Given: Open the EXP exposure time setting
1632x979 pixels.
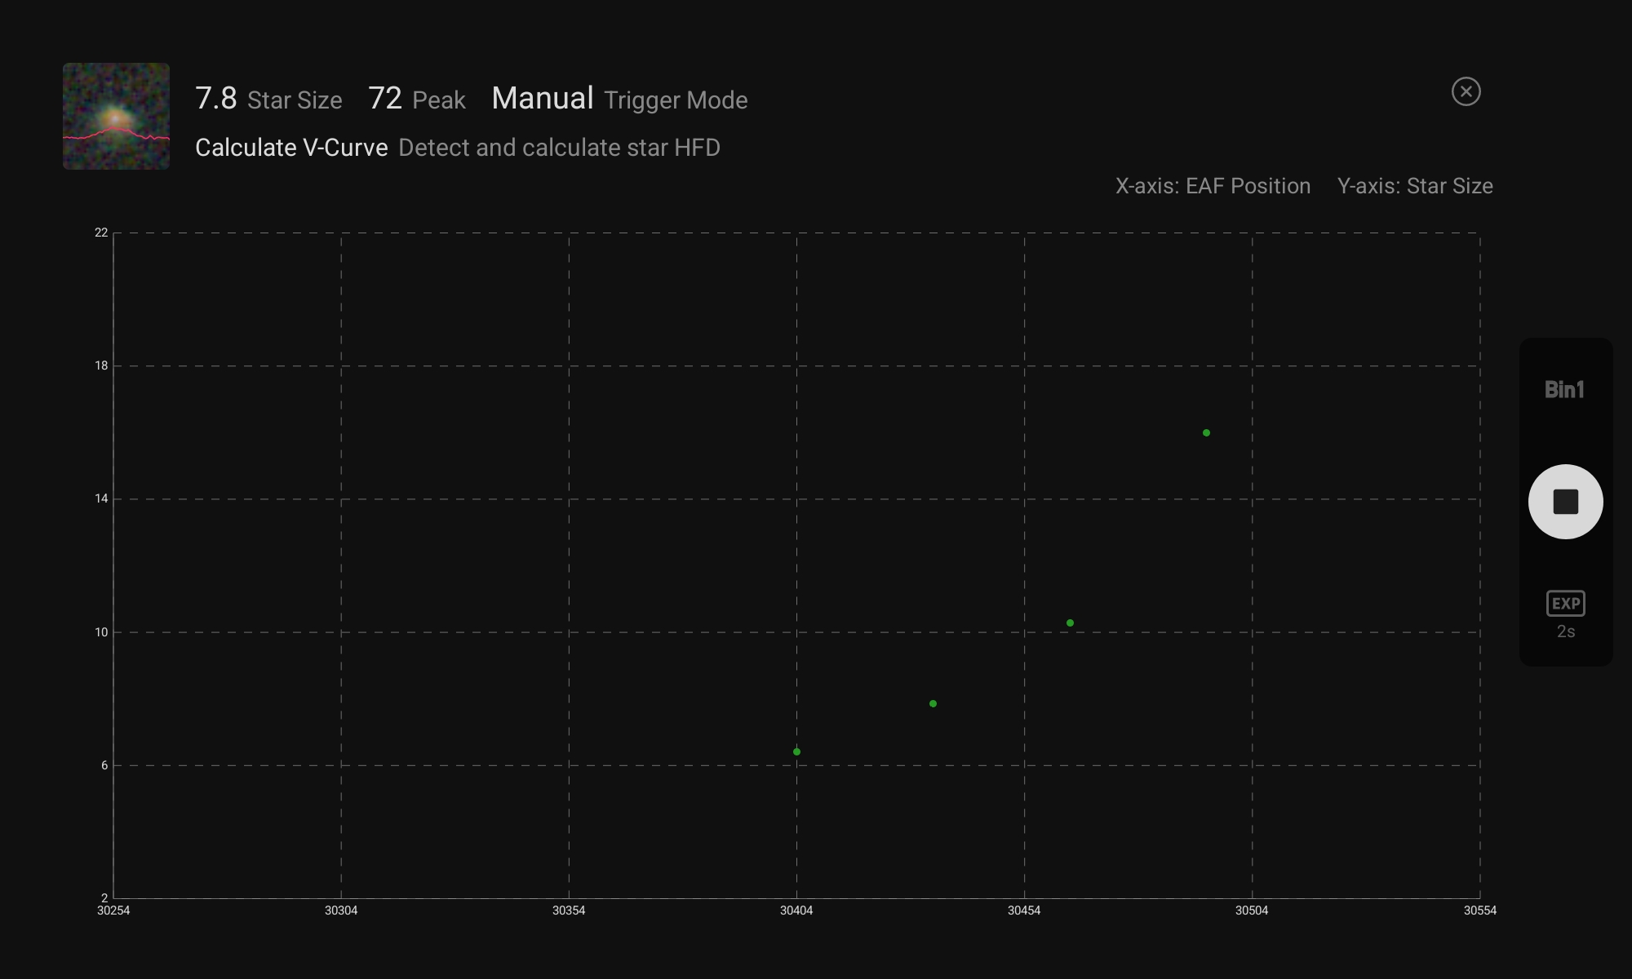Looking at the screenshot, I should click(1565, 604).
